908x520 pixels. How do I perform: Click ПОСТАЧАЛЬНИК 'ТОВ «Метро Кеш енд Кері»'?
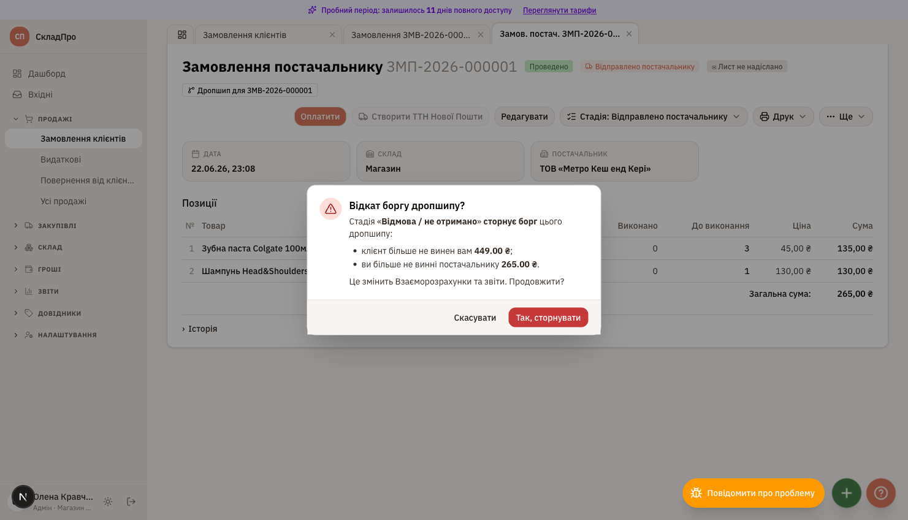pyautogui.click(x=614, y=161)
